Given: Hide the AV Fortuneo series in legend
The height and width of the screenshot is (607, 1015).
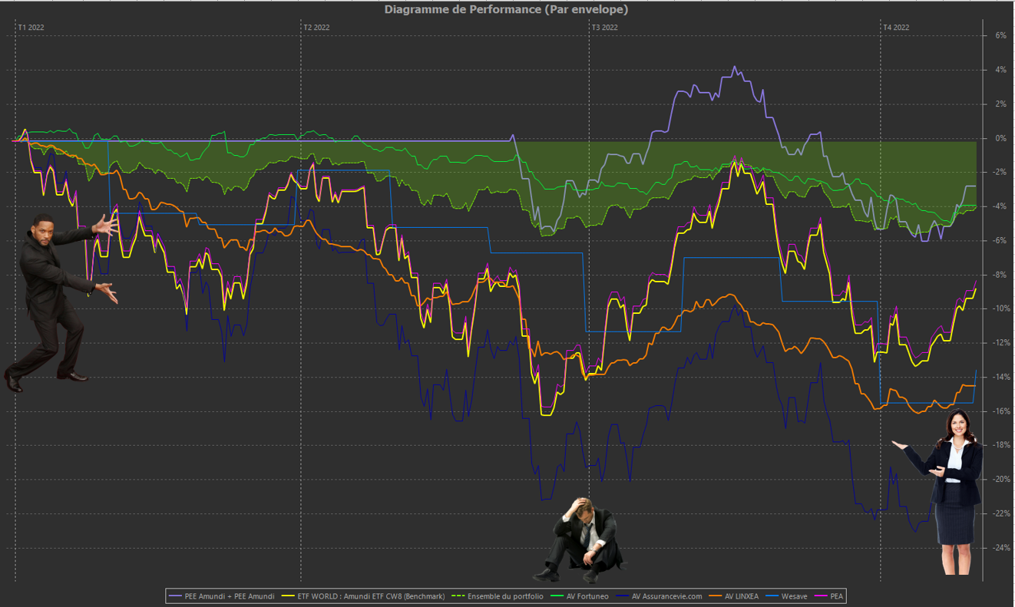Looking at the screenshot, I should [x=580, y=596].
